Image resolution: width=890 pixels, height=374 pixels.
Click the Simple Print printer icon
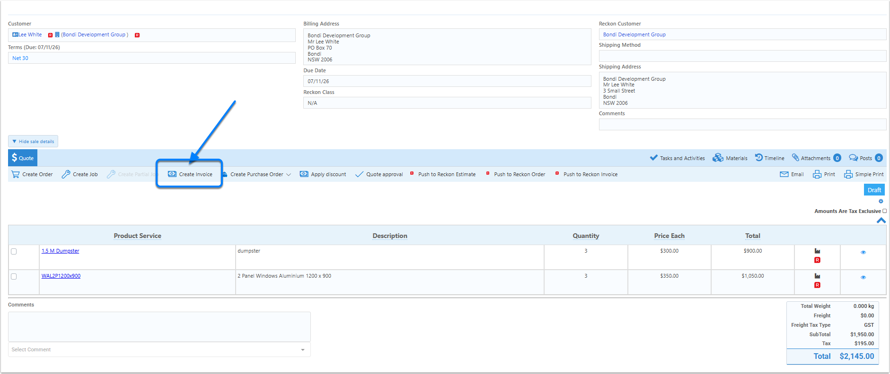pos(848,174)
